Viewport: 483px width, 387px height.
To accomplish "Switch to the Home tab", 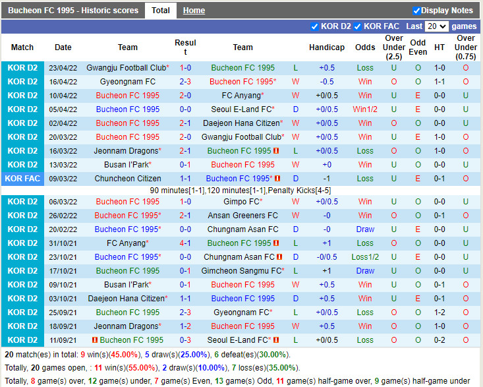I will 194,11.
